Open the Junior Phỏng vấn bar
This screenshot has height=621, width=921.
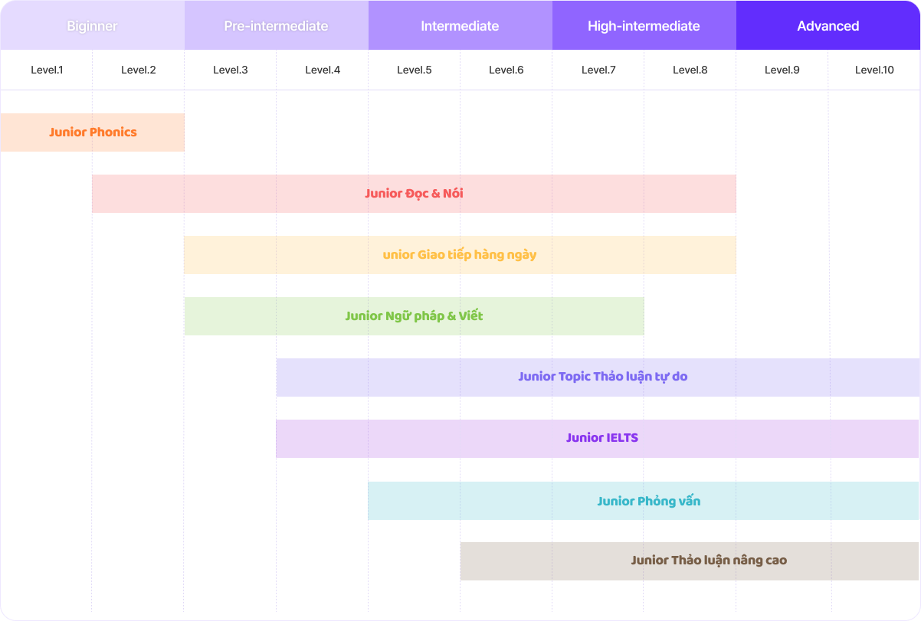(x=648, y=502)
